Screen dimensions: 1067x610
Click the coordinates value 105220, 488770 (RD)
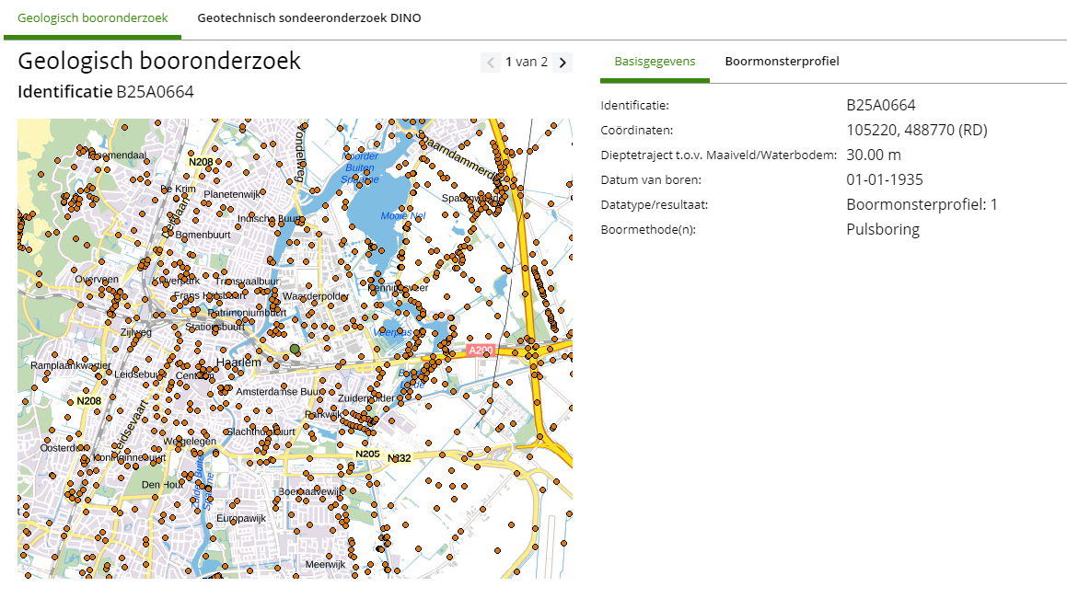916,131
